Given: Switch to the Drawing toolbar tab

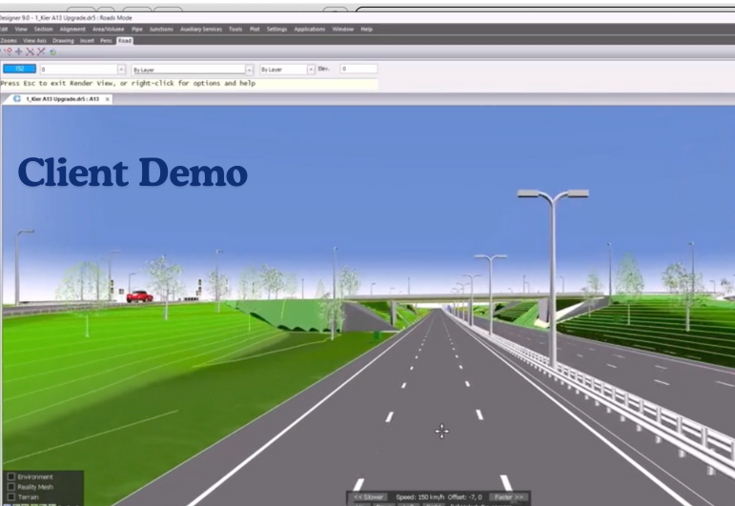Looking at the screenshot, I should [x=63, y=41].
